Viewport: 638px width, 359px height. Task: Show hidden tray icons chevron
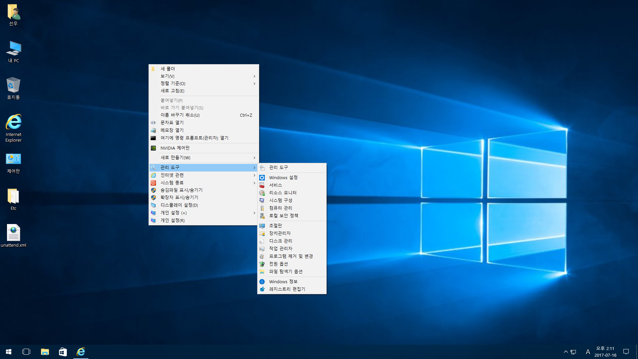point(566,352)
